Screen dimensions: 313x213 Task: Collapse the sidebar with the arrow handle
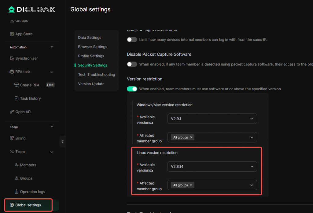(62, 141)
